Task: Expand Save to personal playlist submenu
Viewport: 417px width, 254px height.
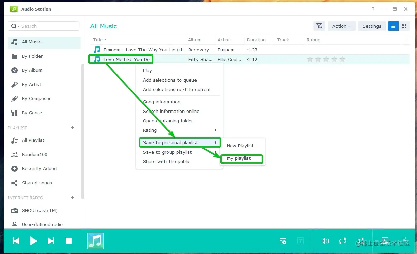Action: coord(179,142)
